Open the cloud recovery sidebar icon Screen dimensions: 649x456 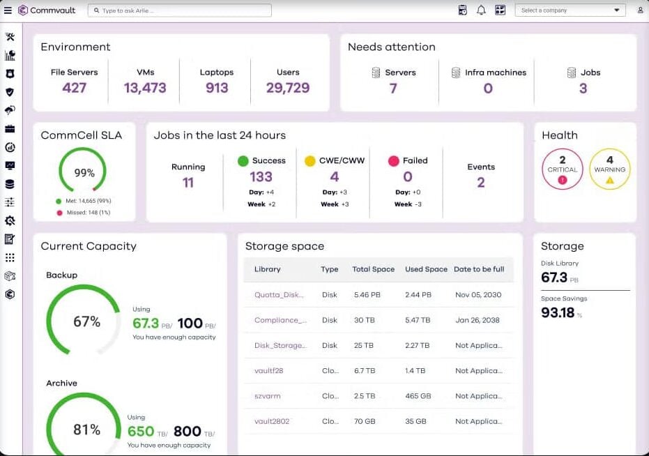click(10, 110)
